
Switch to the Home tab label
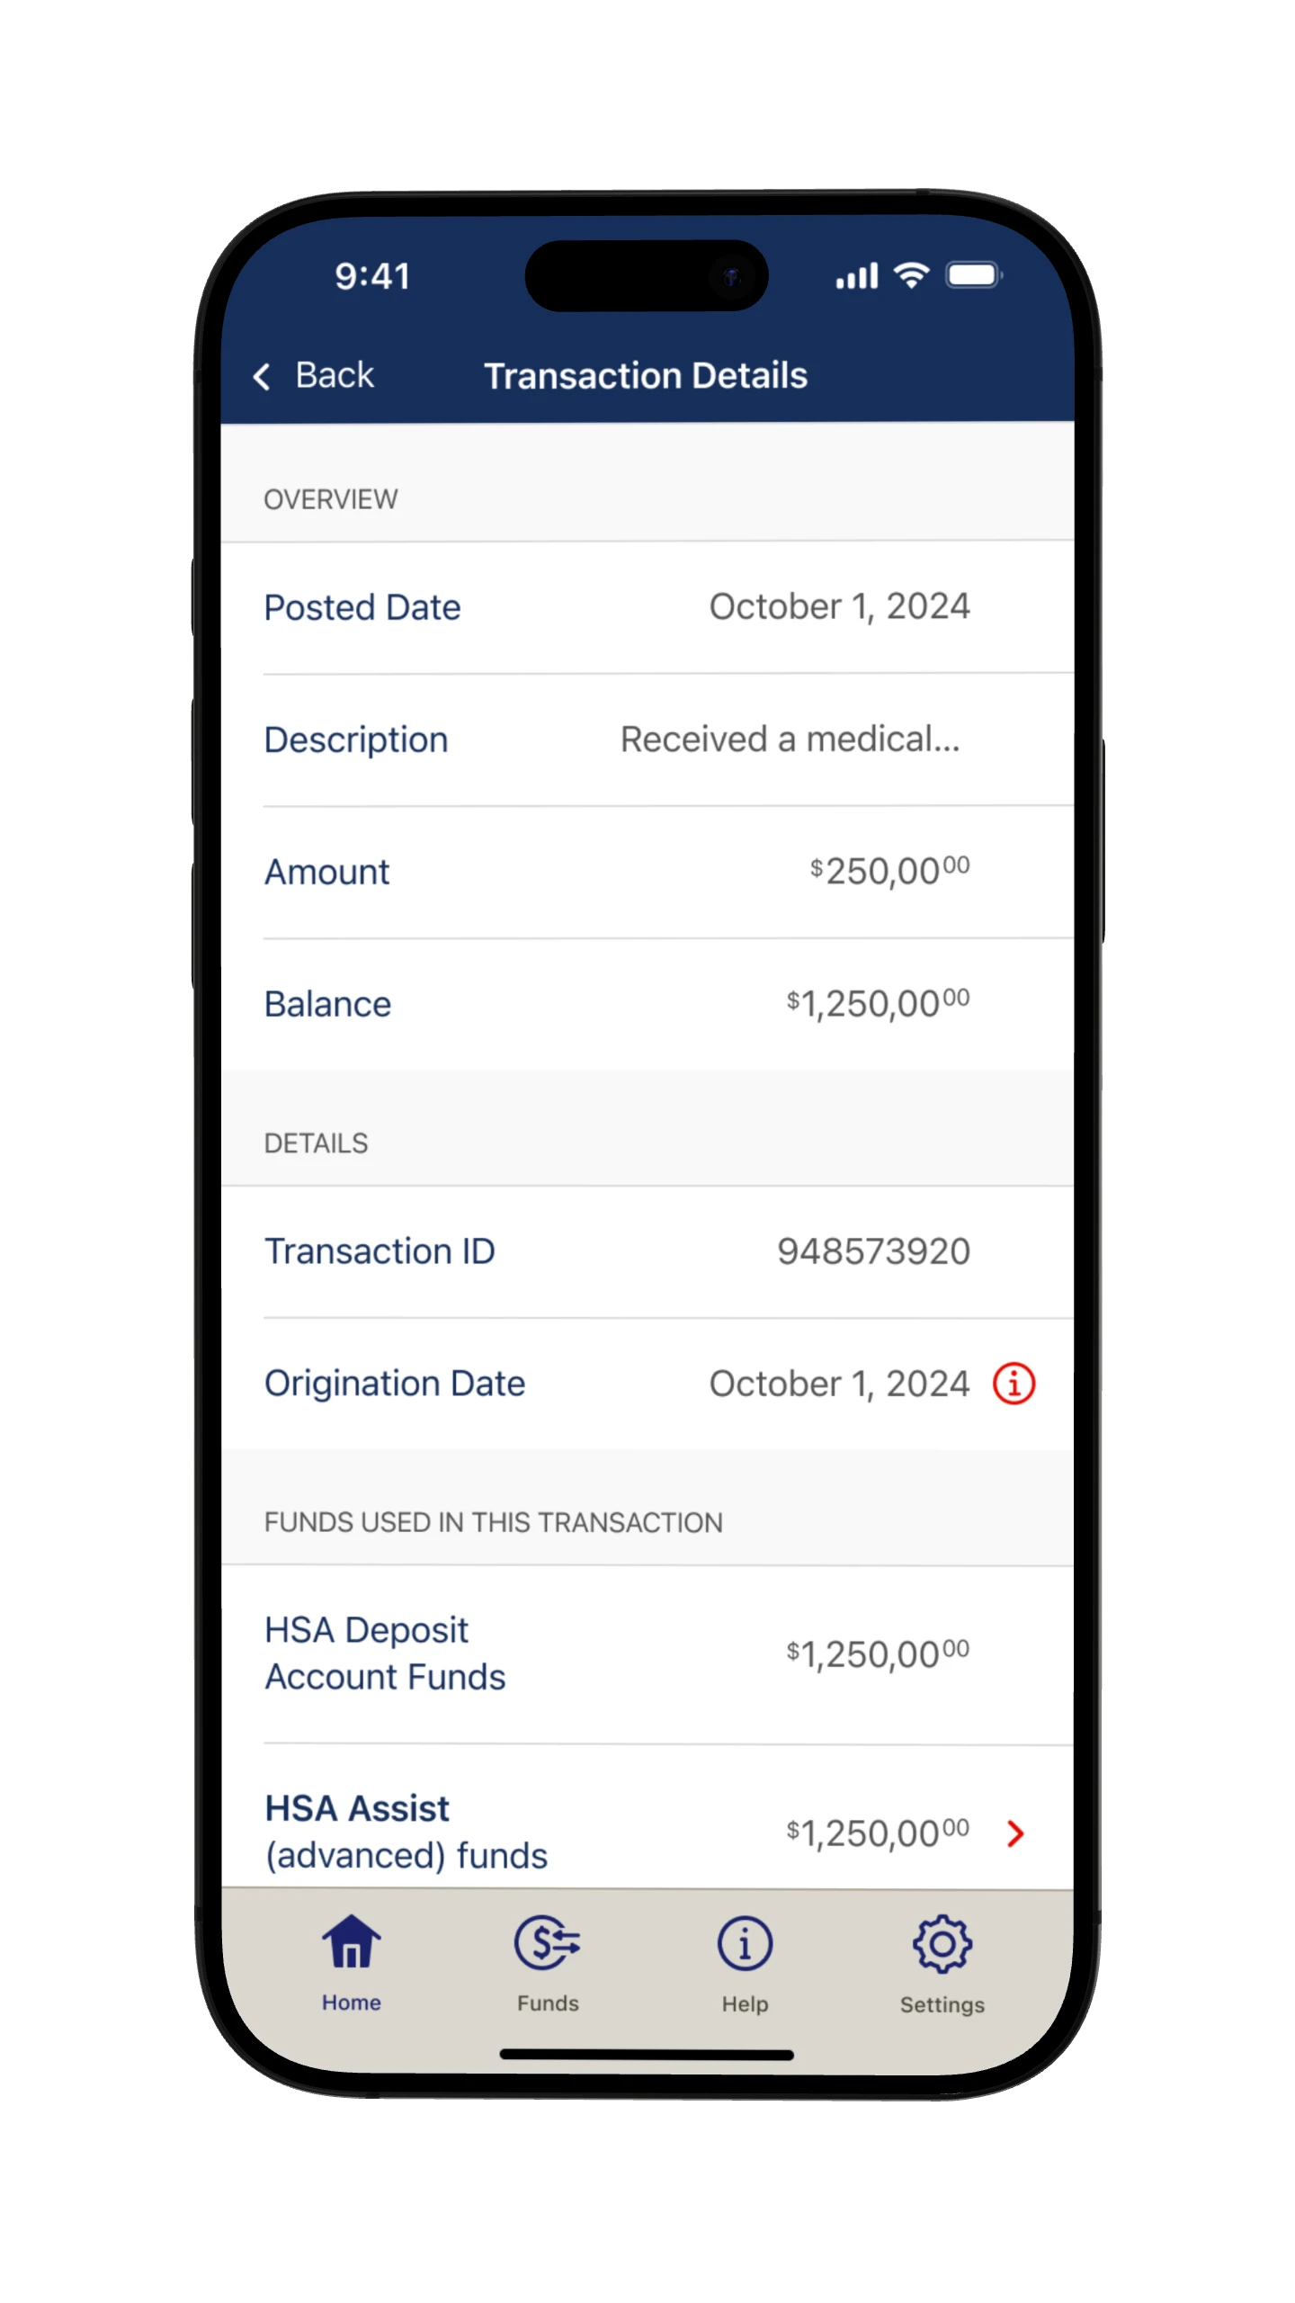pyautogui.click(x=351, y=2003)
